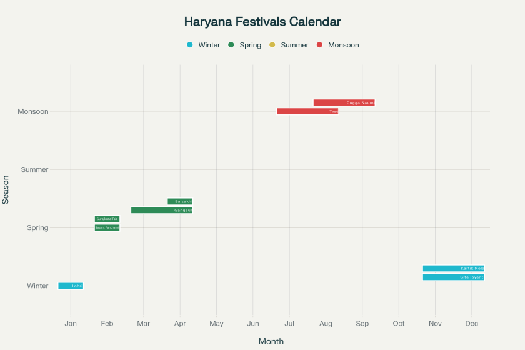The height and width of the screenshot is (350, 525).
Task: Click the Season y-axis title
Action: pyautogui.click(x=6, y=189)
